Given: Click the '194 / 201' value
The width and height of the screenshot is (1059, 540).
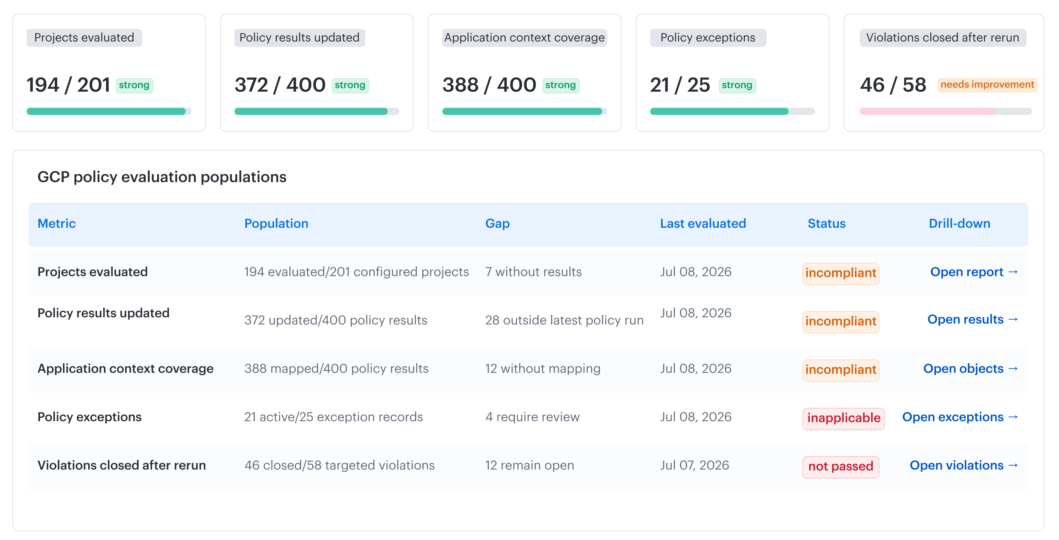Looking at the screenshot, I should [68, 85].
